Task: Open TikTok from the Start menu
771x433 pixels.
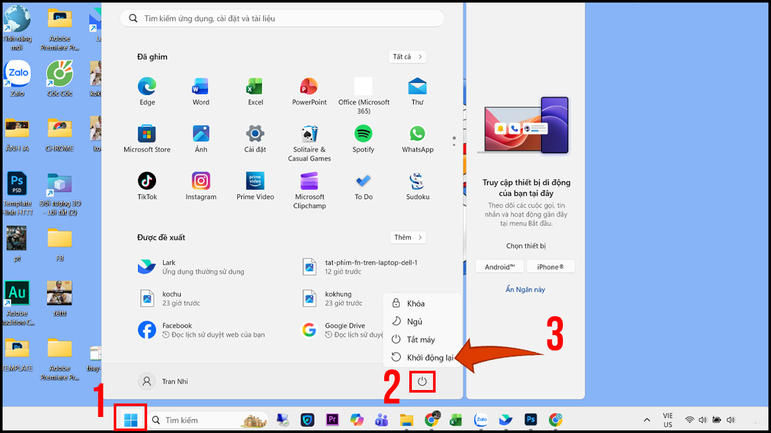Action: click(147, 182)
